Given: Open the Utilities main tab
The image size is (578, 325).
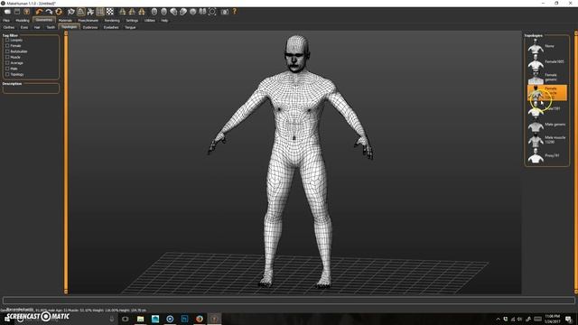Looking at the screenshot, I should pyautogui.click(x=150, y=21).
